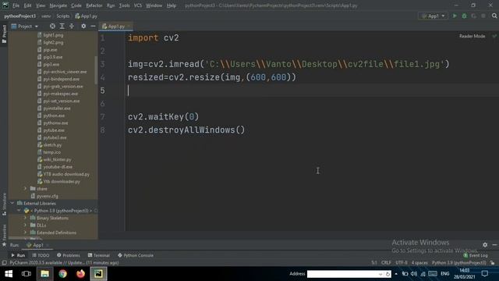Screen dimensions: 499x281
Task: Click the read-only lock status icon
Action: [x=492, y=263]
